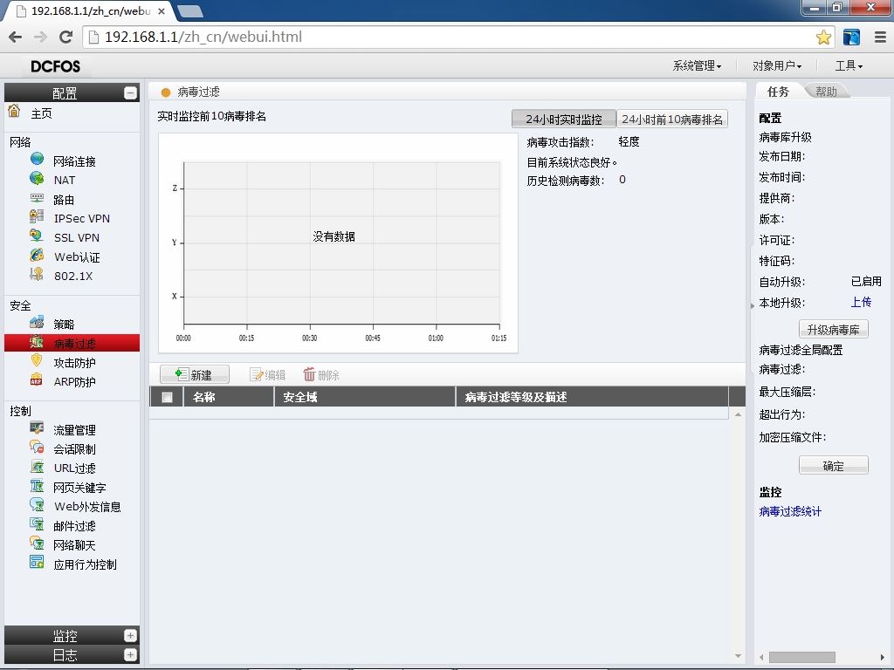Tick the select-all checkbox in table header
Viewport: 894px width, 670px height.
(x=167, y=397)
